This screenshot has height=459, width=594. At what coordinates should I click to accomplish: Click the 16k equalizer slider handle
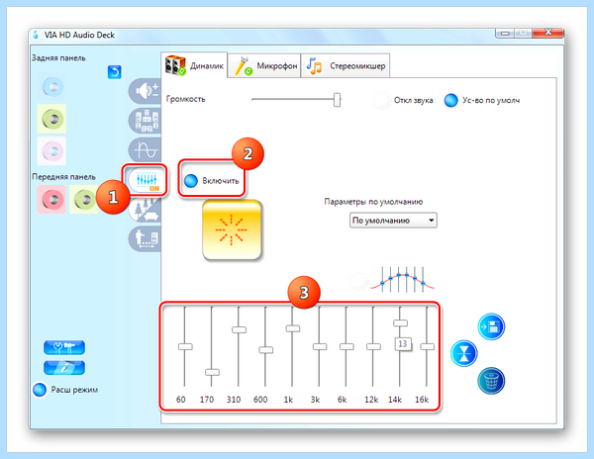pos(428,346)
